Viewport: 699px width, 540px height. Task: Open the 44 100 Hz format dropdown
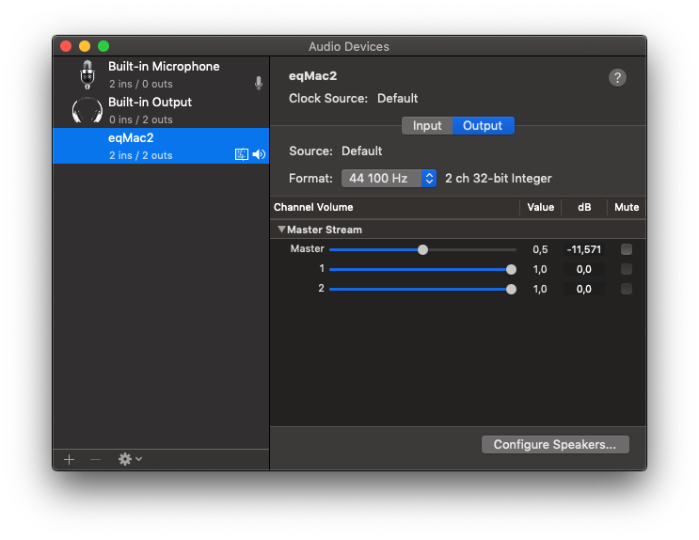389,179
